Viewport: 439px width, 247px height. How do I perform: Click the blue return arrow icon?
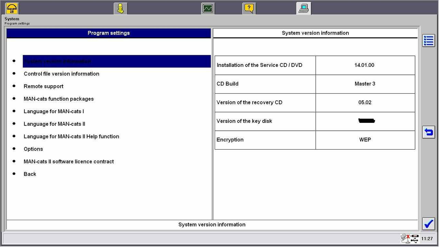click(429, 132)
